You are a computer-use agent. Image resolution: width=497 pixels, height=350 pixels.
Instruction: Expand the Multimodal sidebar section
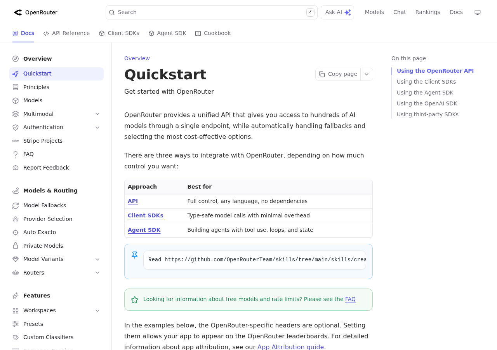(97, 114)
